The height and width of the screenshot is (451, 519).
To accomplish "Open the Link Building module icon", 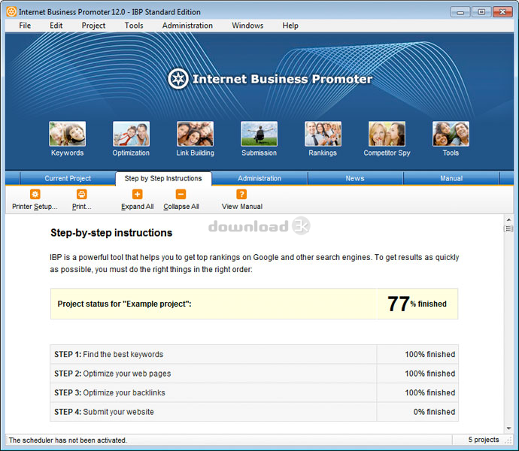I will click(195, 134).
